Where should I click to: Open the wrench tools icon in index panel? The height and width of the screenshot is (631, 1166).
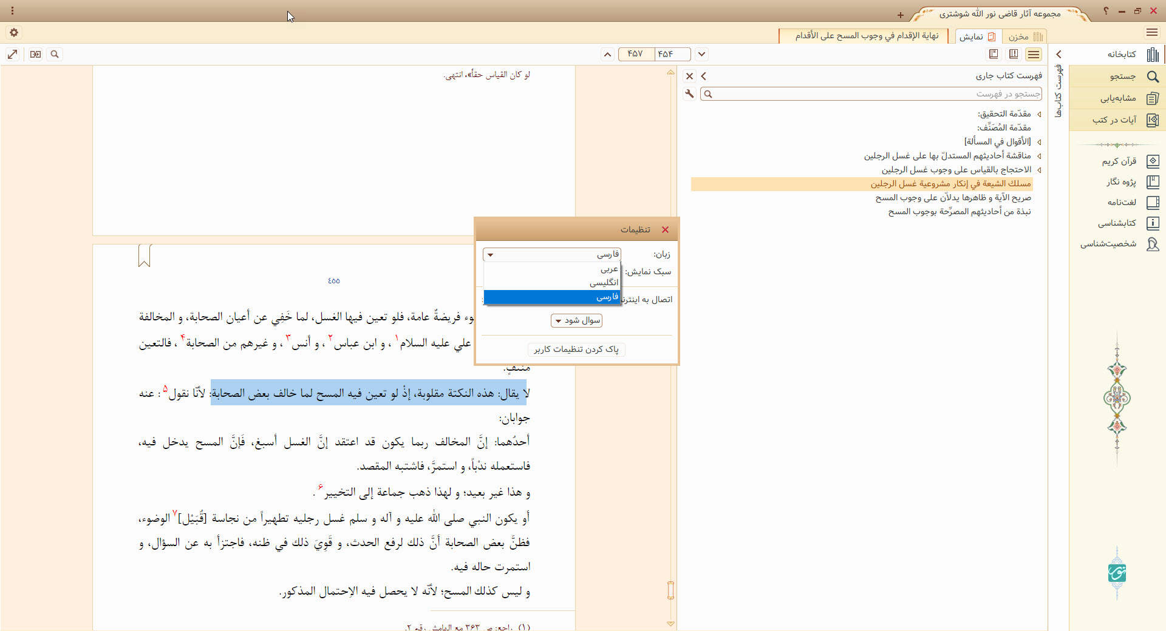point(689,93)
